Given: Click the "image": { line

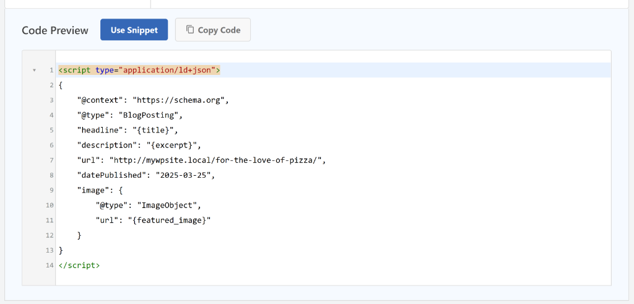Looking at the screenshot, I should point(100,190).
